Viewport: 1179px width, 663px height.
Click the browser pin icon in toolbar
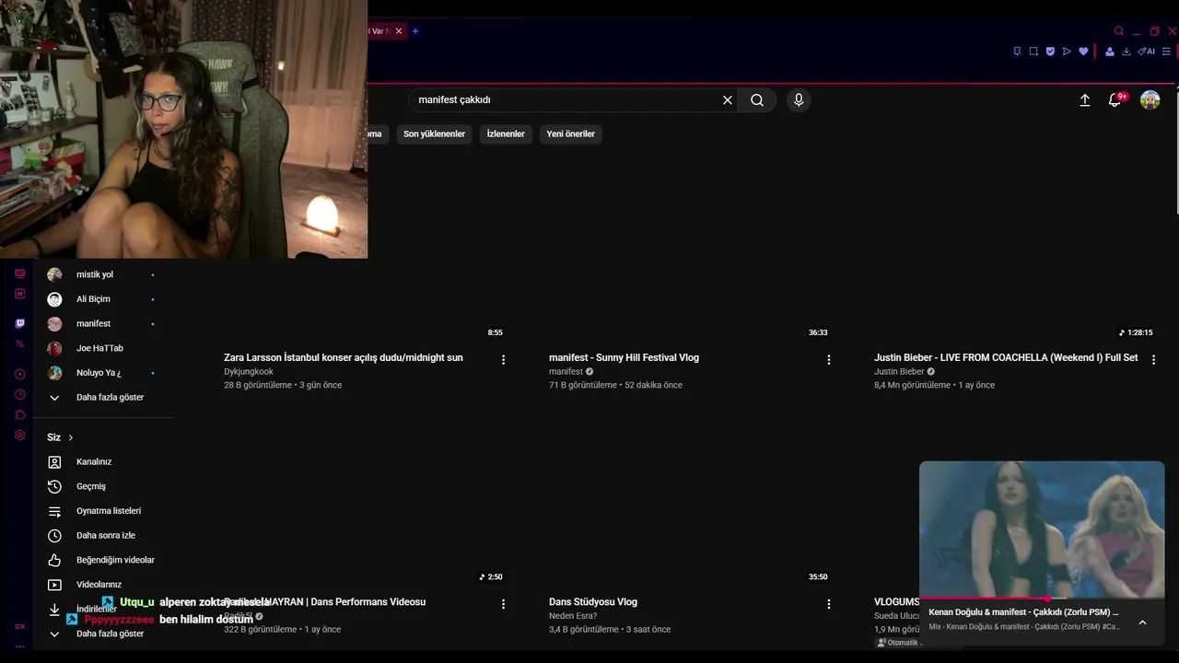point(1017,52)
